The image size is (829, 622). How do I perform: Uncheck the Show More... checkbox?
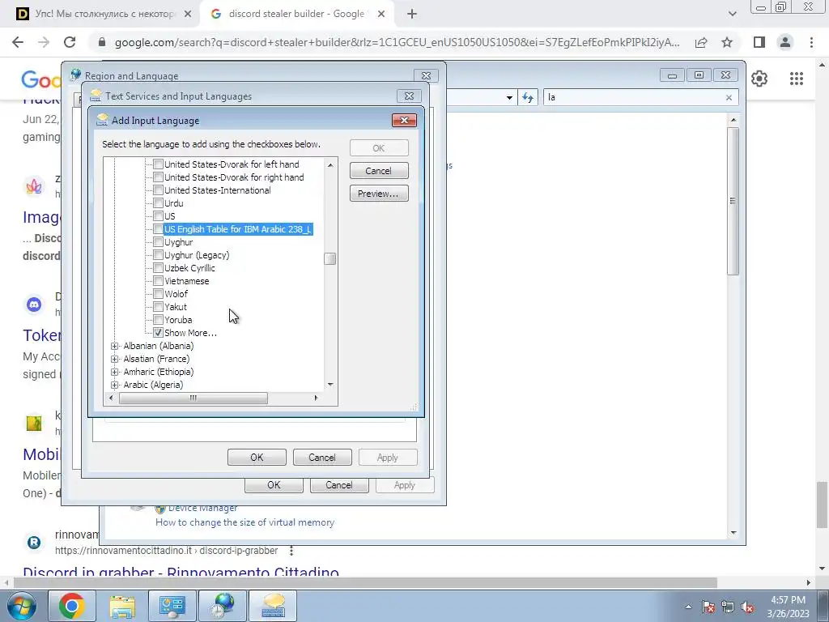click(158, 333)
